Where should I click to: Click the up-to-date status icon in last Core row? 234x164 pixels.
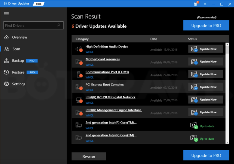(194, 138)
